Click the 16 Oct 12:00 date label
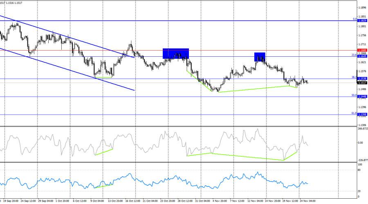368x204 pixels. click(x=133, y=201)
